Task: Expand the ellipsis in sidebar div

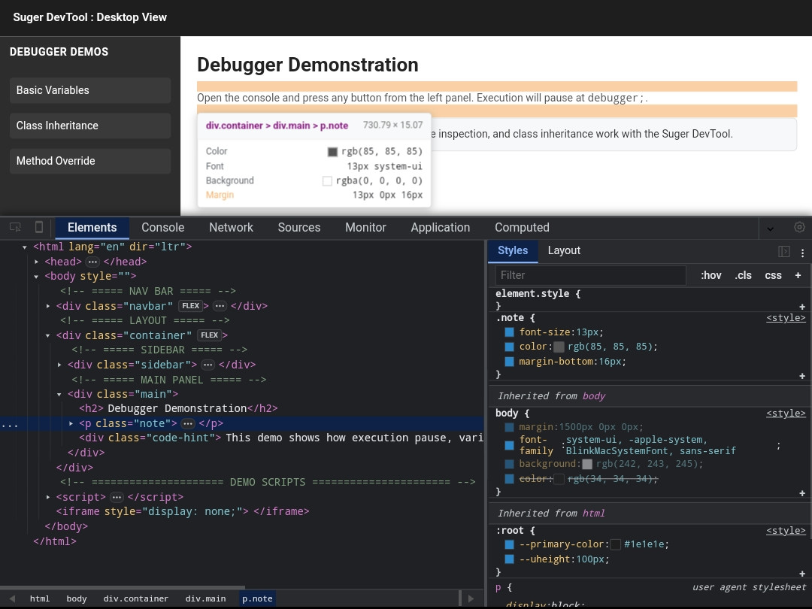Action: click(208, 365)
